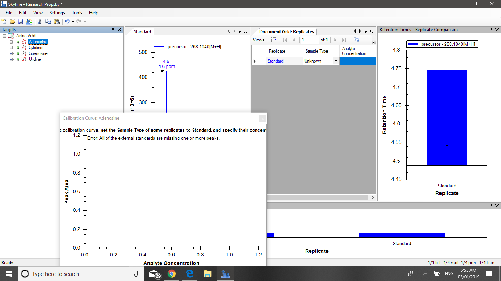Open the Settings menu
The height and width of the screenshot is (281, 501).
[57, 13]
